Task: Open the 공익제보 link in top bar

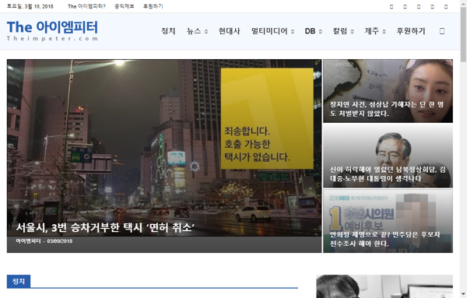Action: pyautogui.click(x=125, y=6)
